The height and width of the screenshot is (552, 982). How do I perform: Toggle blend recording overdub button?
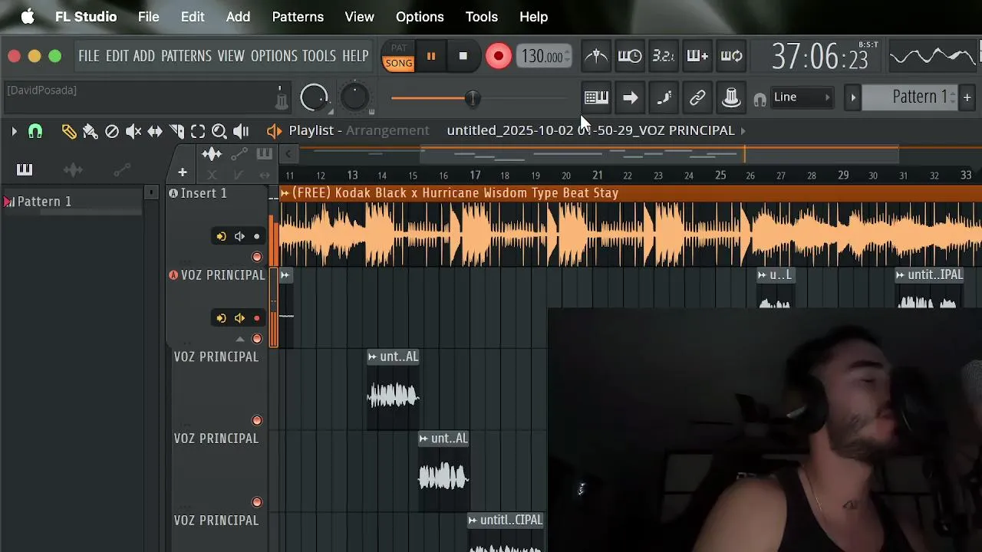(x=697, y=56)
